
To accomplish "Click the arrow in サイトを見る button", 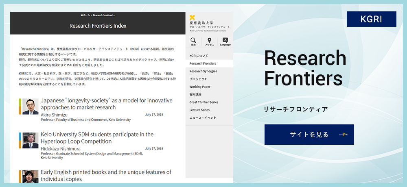I will click(343, 134).
